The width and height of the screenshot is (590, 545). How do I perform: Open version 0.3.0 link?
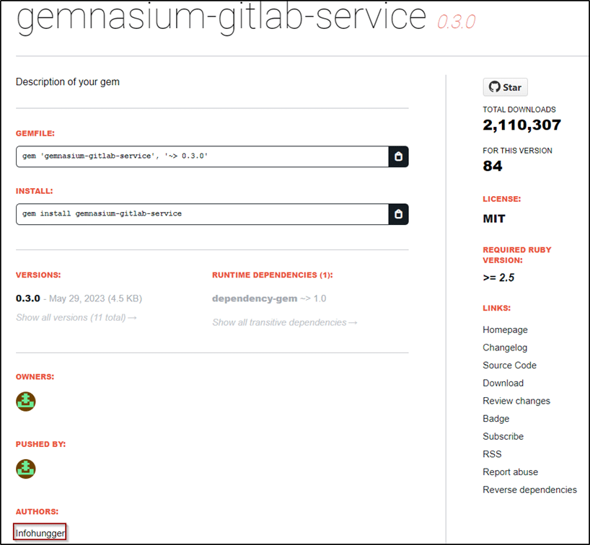[27, 298]
